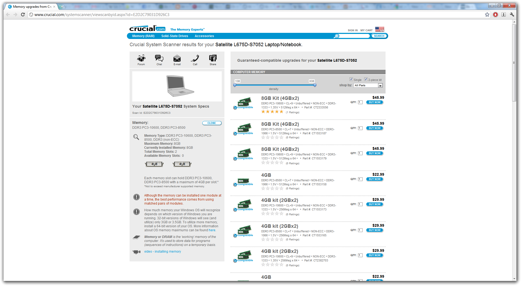Open the video - installing memory link
This screenshot has height=286, width=521.
click(162, 252)
